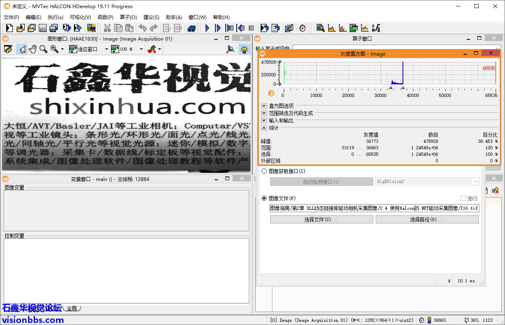The image size is (505, 325).
Task: Open the 适应窗口 image size dropdown
Action: [107, 49]
